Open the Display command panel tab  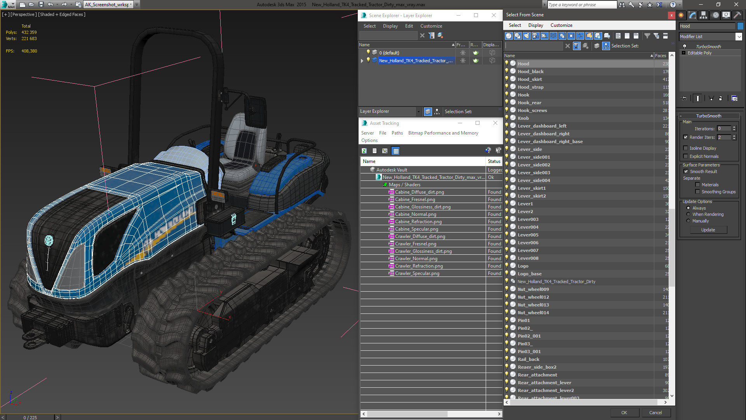(x=726, y=15)
